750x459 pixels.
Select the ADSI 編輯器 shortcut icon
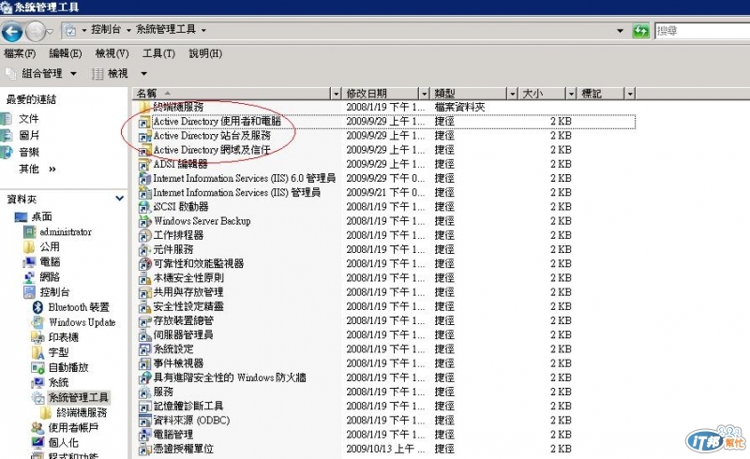[144, 165]
